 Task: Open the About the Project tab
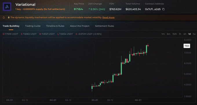(x=80, y=26)
